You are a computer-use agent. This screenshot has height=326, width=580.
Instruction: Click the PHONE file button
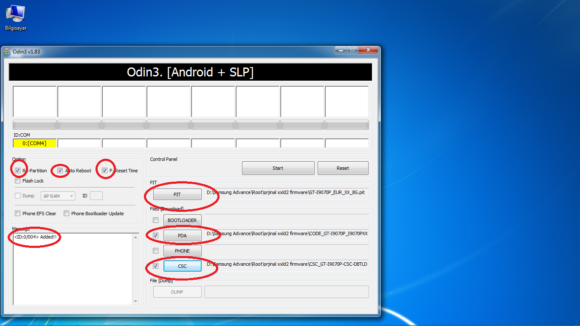(x=182, y=251)
